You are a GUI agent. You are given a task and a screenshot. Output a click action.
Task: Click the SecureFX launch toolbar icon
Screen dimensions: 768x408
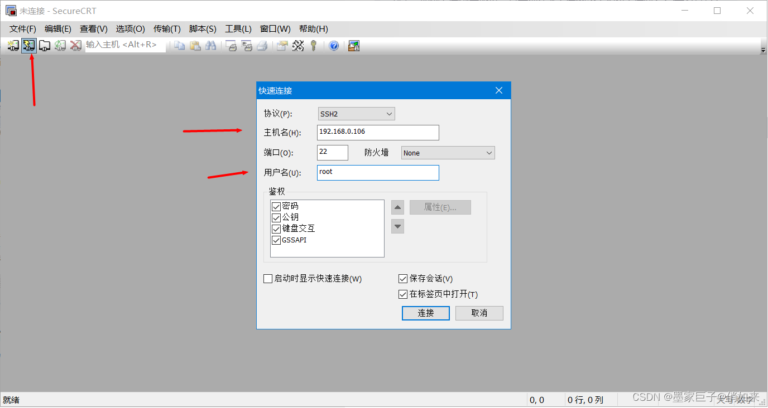(353, 46)
